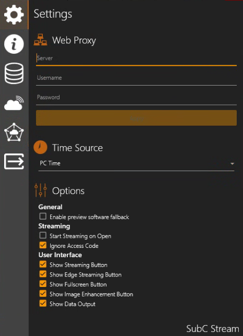
Task: Open the data output arrow icon
Action: click(14, 161)
